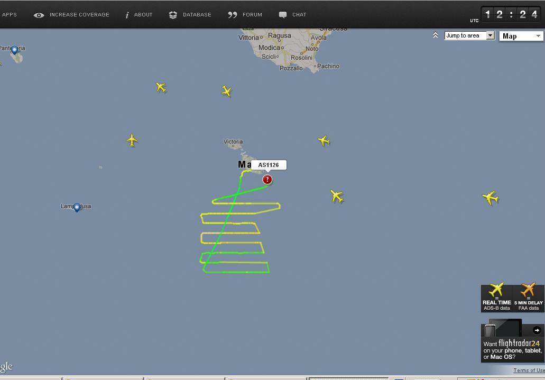Viewport: 545px width, 380px height.
Task: Click the Noto town label
Action: pyautogui.click(x=312, y=49)
